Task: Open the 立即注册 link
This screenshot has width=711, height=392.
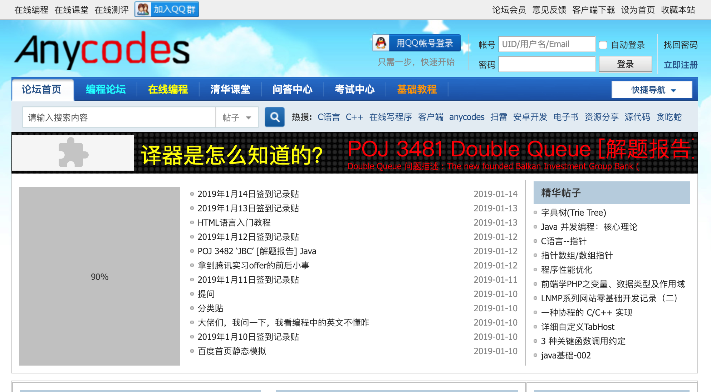Action: (x=680, y=65)
